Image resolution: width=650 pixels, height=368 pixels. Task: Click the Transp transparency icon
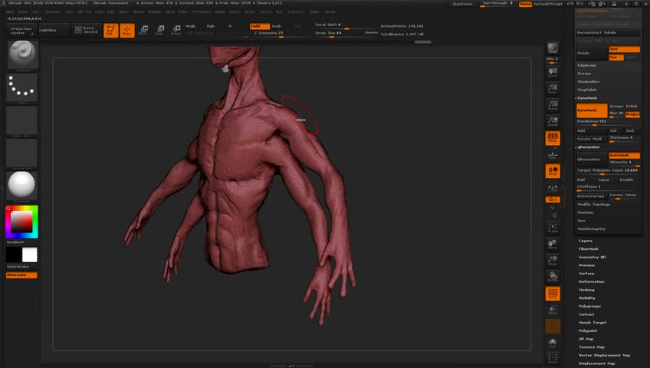[553, 310]
